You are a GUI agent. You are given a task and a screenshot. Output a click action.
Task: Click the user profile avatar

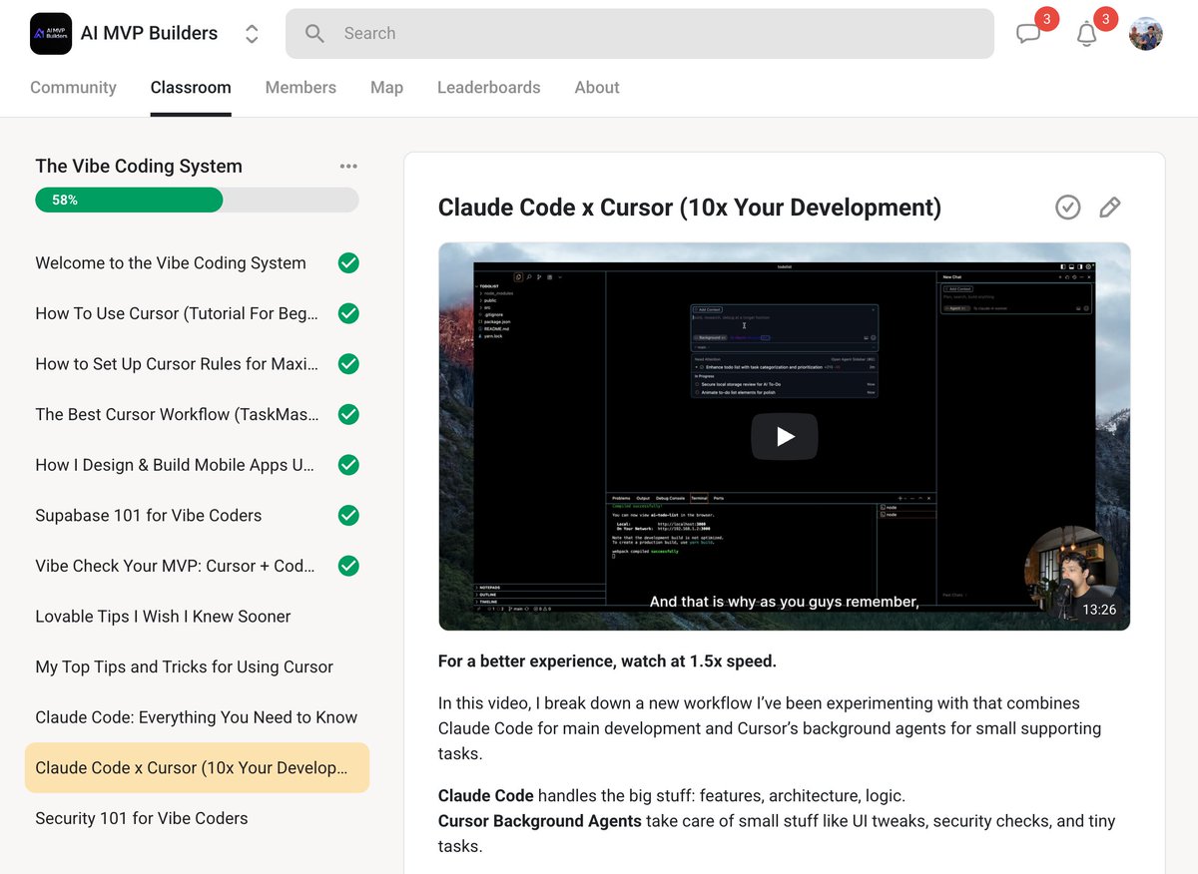[x=1146, y=34]
